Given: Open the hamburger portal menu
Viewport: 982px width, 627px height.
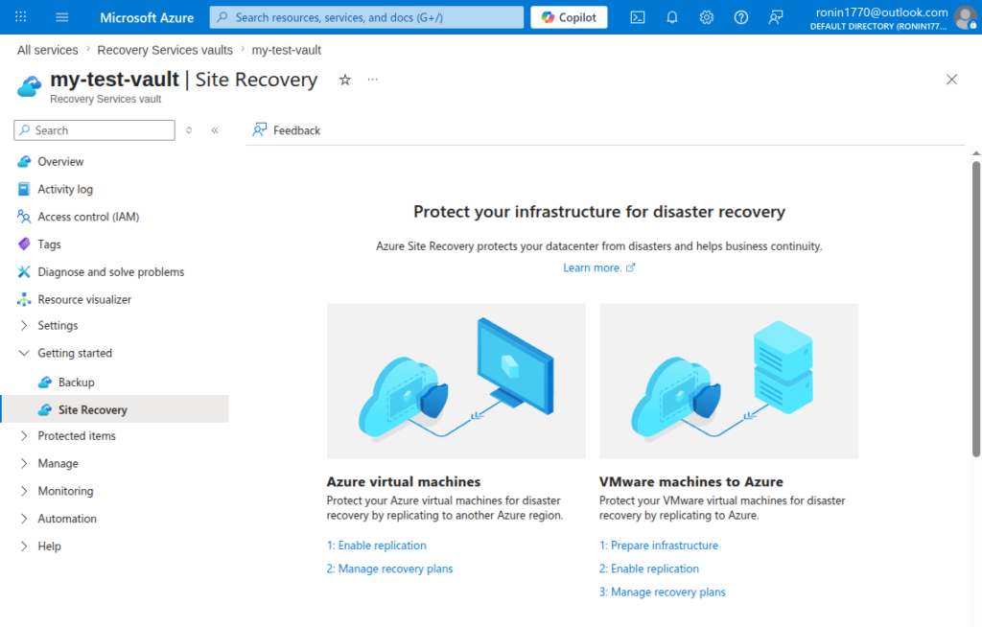Looking at the screenshot, I should (x=62, y=17).
